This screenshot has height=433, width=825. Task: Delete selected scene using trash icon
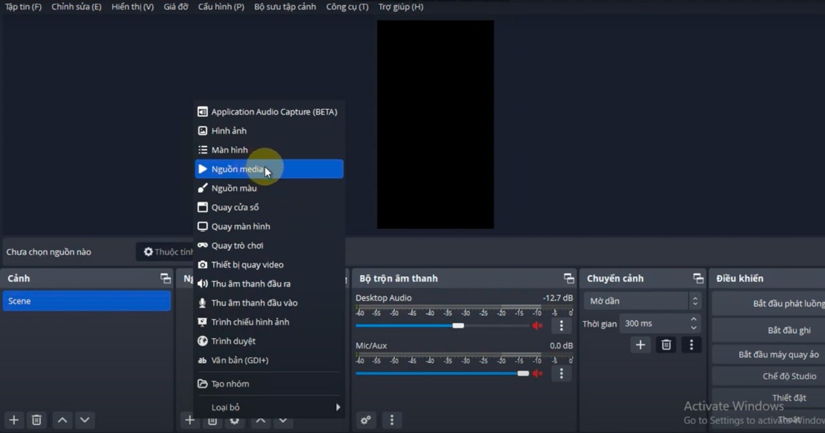pyautogui.click(x=36, y=420)
